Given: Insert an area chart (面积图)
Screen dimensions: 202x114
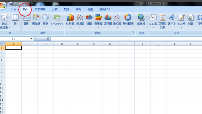Looking at the screenshot, I should click(108, 18).
